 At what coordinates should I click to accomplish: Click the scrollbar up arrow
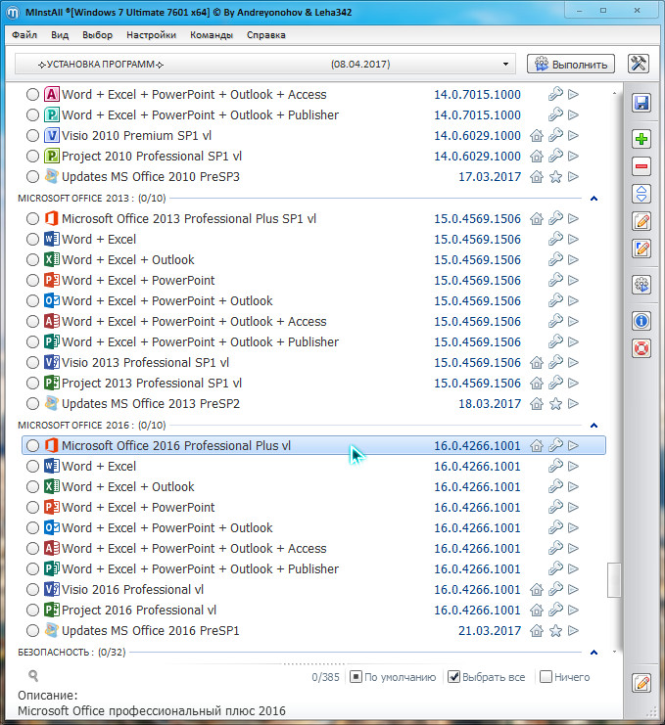coord(614,93)
